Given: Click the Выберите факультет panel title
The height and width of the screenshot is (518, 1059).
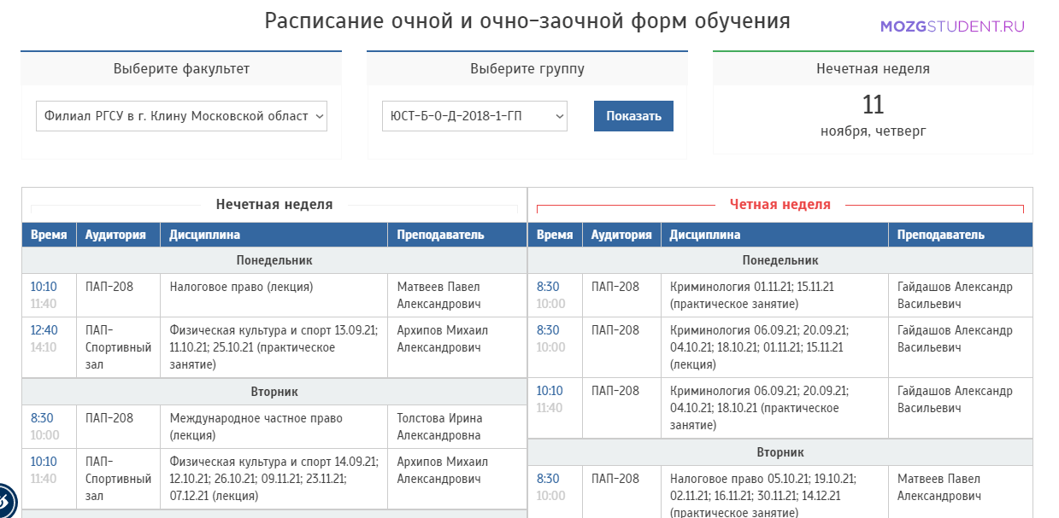Looking at the screenshot, I should click(181, 69).
